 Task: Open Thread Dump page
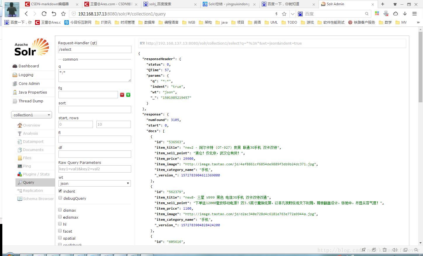tap(31, 101)
